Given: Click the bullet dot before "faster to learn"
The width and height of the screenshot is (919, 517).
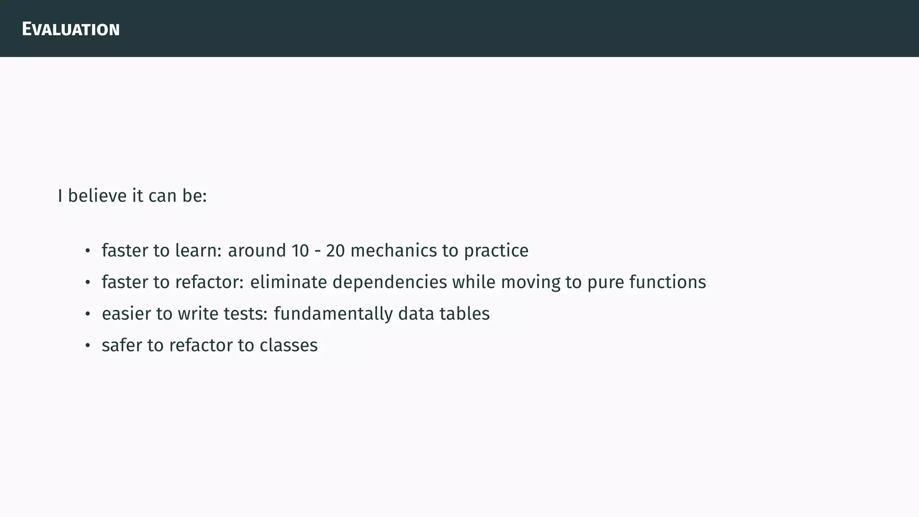Looking at the screenshot, I should point(88,251).
